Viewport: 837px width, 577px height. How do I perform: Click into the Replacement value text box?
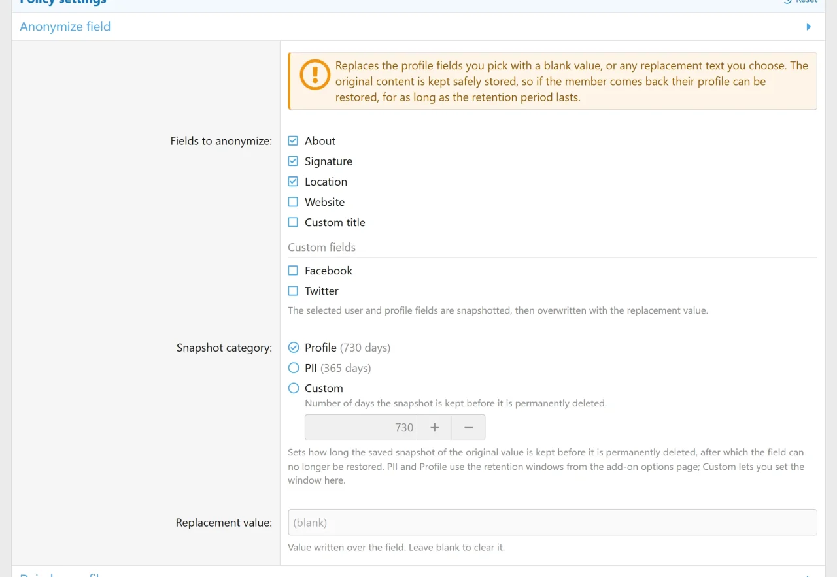[x=553, y=523]
